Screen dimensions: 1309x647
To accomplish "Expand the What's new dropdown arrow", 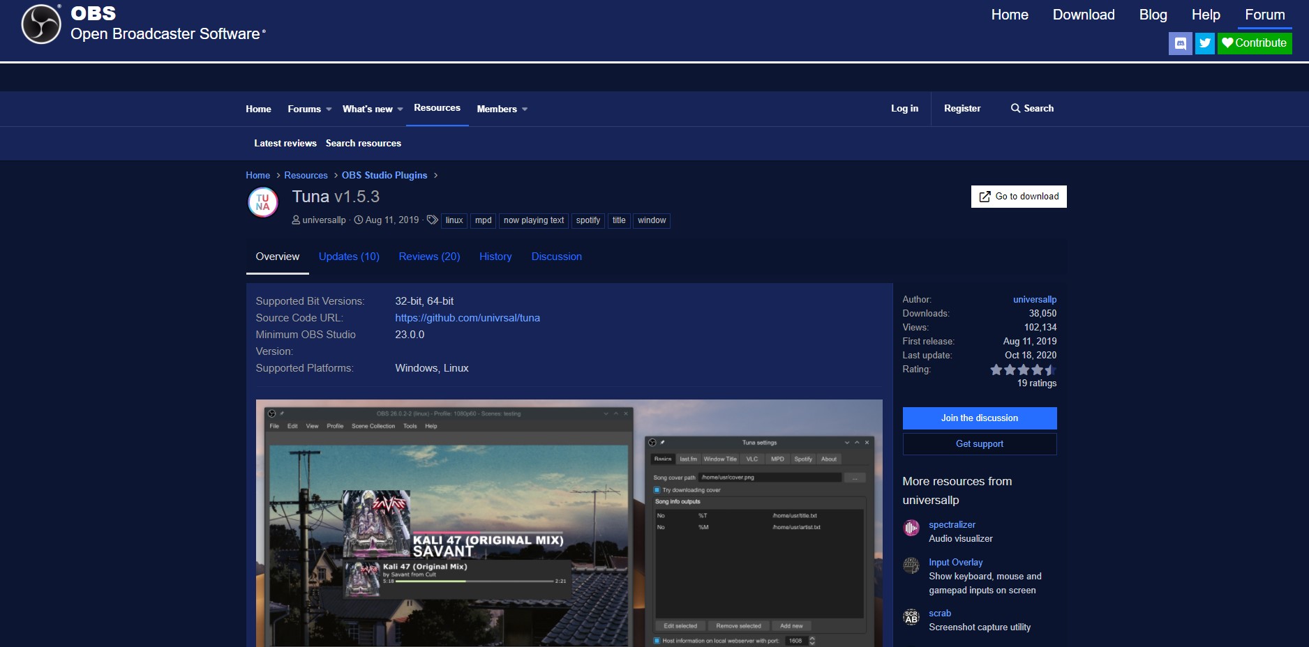I will click(400, 109).
